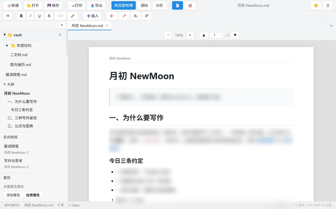Toggle bold formatting
336x209 pixels.
click(21, 16)
